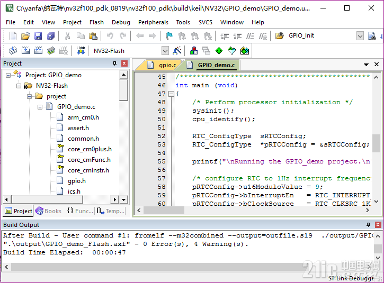Open the Project menu
The image size is (384, 283).
pos(72,22)
